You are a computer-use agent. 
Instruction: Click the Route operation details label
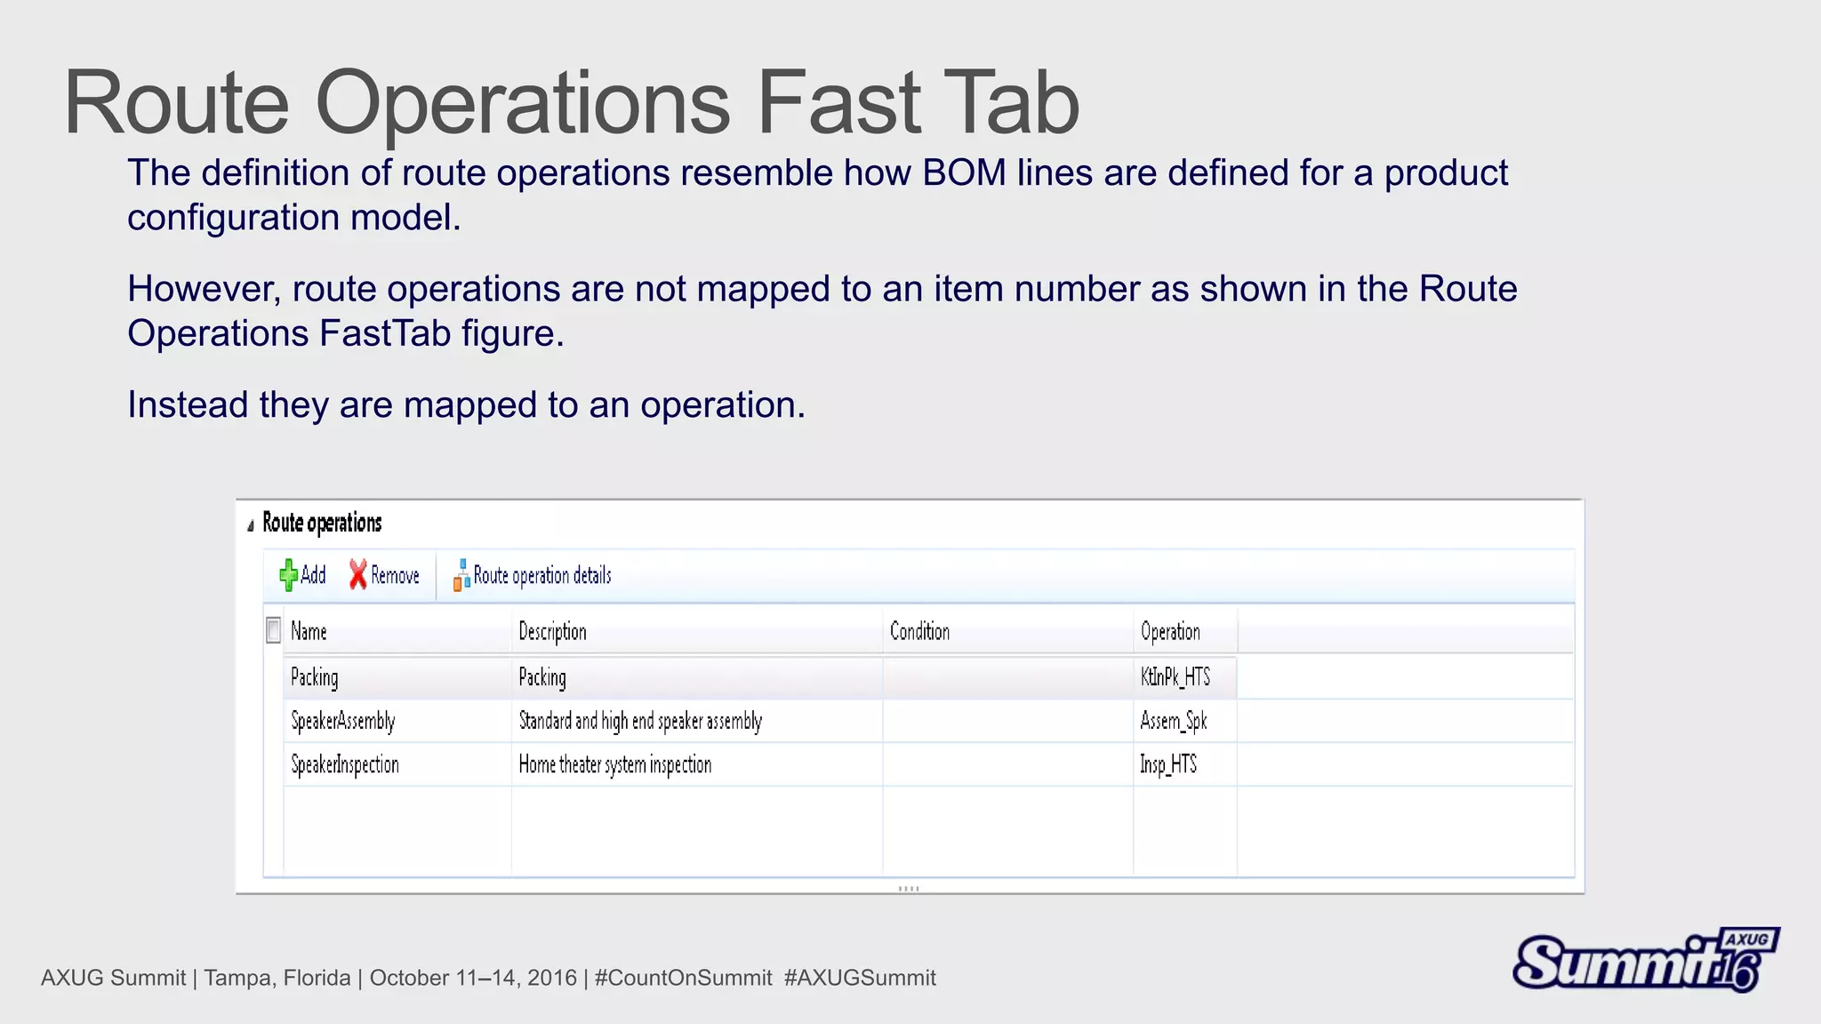coord(542,576)
